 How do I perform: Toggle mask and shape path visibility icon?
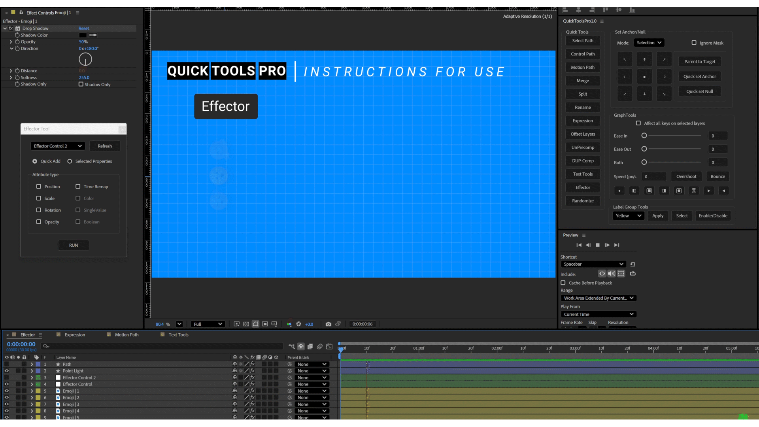[x=255, y=324]
